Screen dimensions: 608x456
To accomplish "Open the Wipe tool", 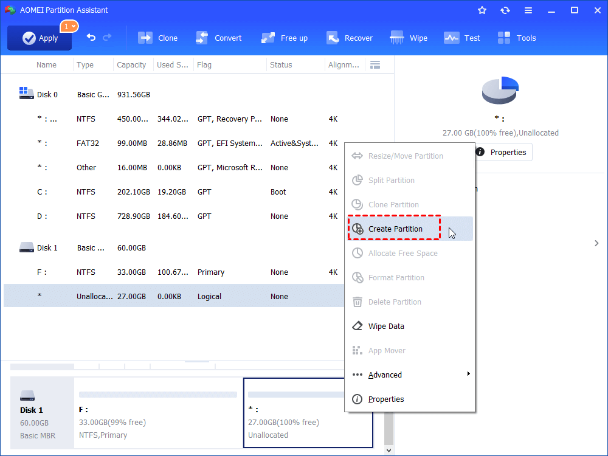I will tap(409, 38).
